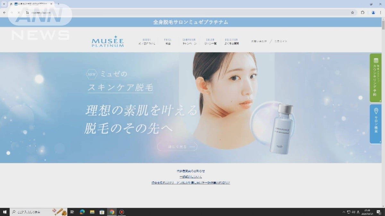
Task: Open the browser side panel icon menu
Action: tap(362, 12)
